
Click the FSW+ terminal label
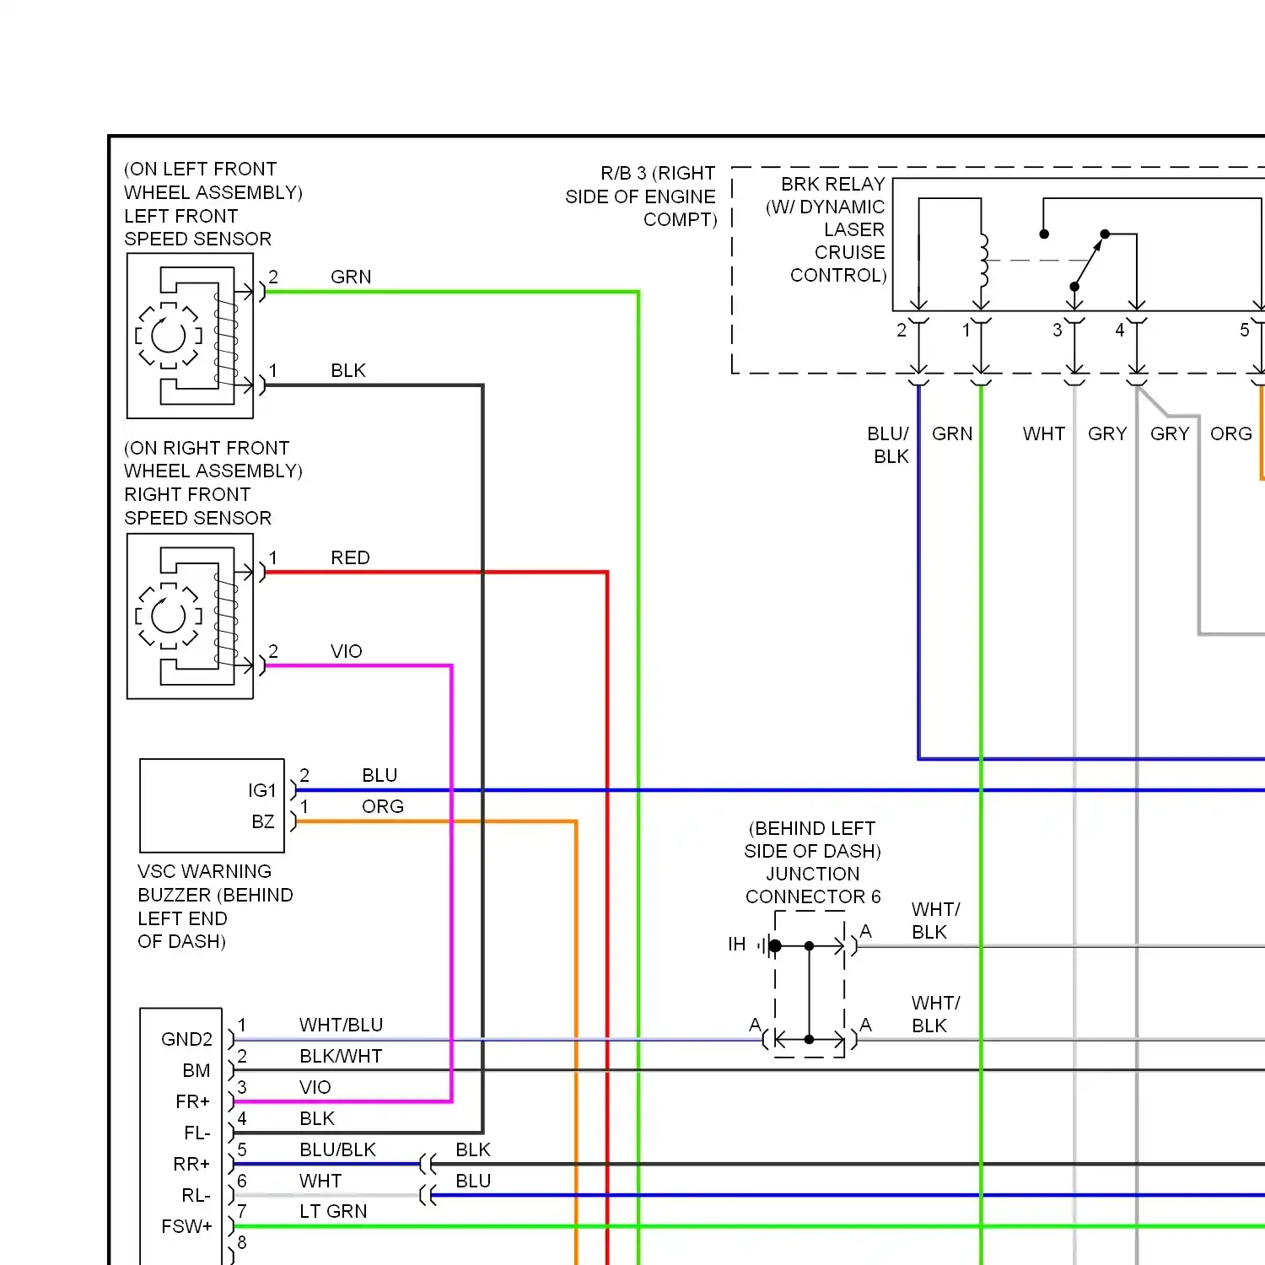coord(186,1226)
